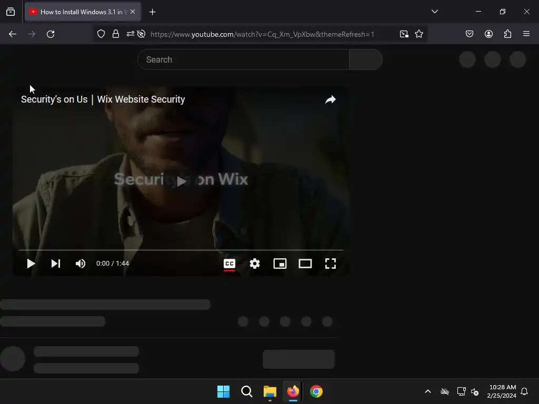Open site permissions icon in address bar
This screenshot has height=404, width=539.
pos(131,34)
